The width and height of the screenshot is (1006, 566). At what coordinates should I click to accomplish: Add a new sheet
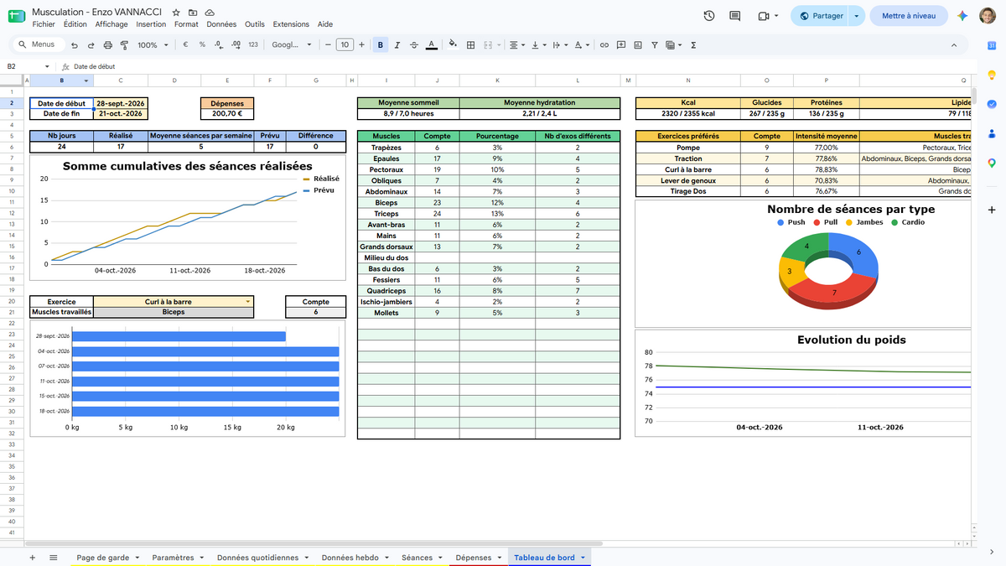tap(33, 558)
